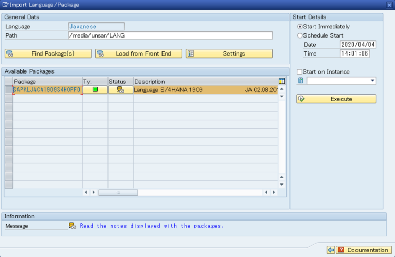Click the horizontal scrollbar under the package table
395x257 pixels.
pos(118,192)
